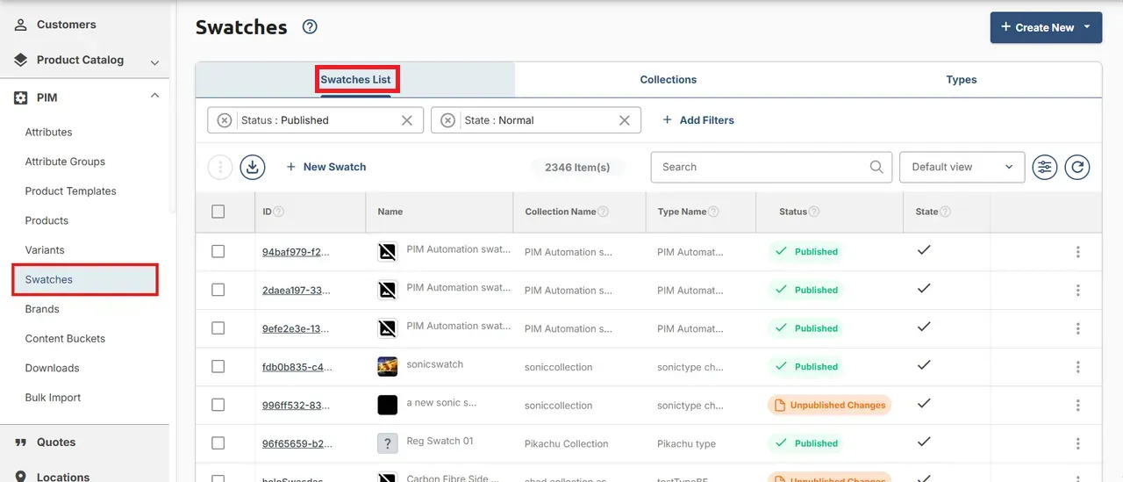Viewport: 1123px width, 482px height.
Task: Click the Reg Swatch 01 question-mark thumbnail
Action: (387, 443)
